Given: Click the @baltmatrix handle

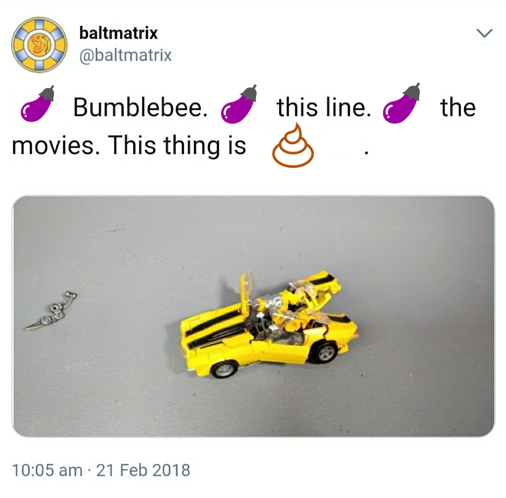Looking at the screenshot, I should click(126, 55).
